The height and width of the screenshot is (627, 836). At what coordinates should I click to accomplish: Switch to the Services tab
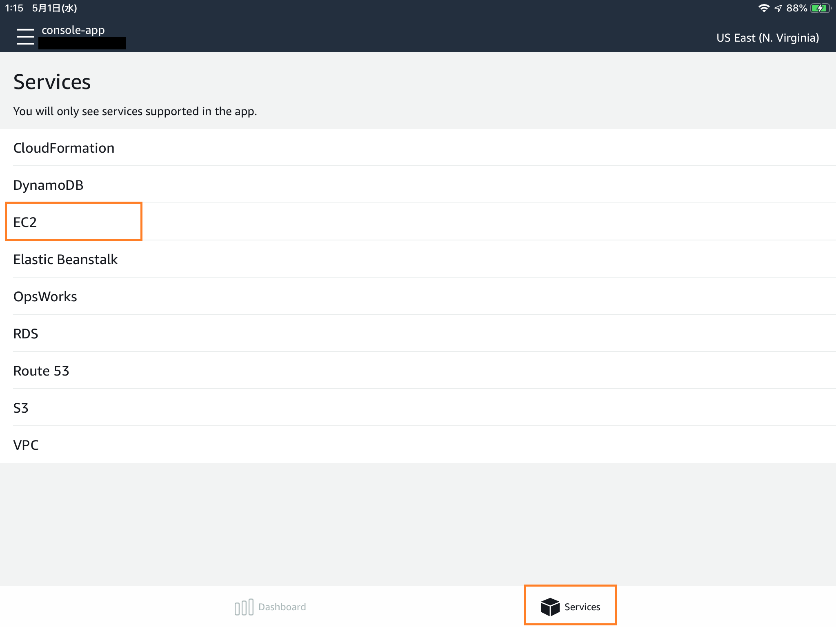tap(571, 606)
